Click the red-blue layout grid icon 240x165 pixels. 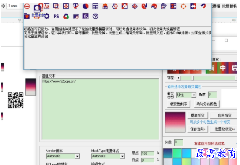(x=173, y=6)
